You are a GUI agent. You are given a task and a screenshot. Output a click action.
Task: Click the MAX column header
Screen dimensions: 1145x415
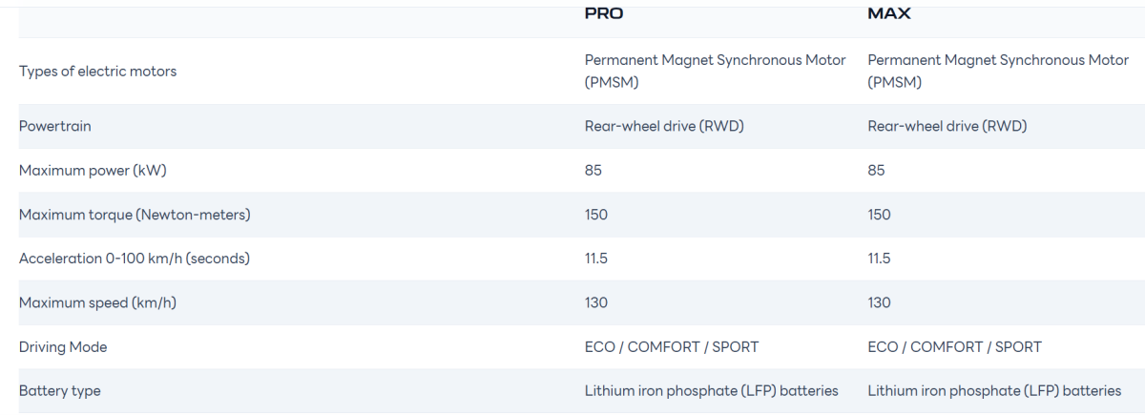point(889,14)
